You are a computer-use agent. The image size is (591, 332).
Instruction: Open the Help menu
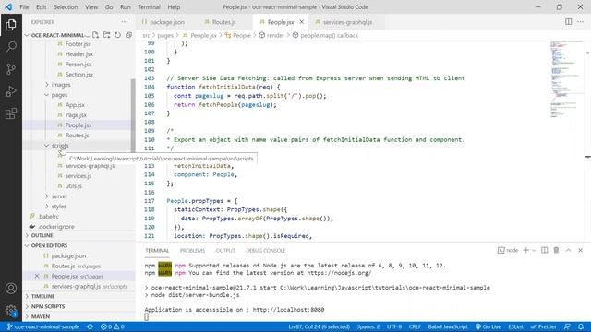pyautogui.click(x=174, y=6)
